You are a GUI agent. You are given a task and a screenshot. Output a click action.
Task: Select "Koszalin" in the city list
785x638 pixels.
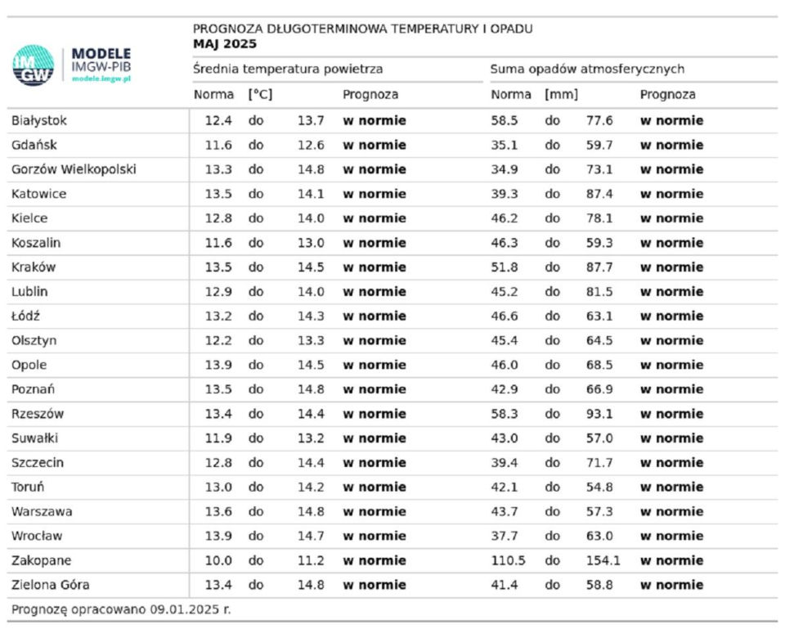pyautogui.click(x=36, y=243)
